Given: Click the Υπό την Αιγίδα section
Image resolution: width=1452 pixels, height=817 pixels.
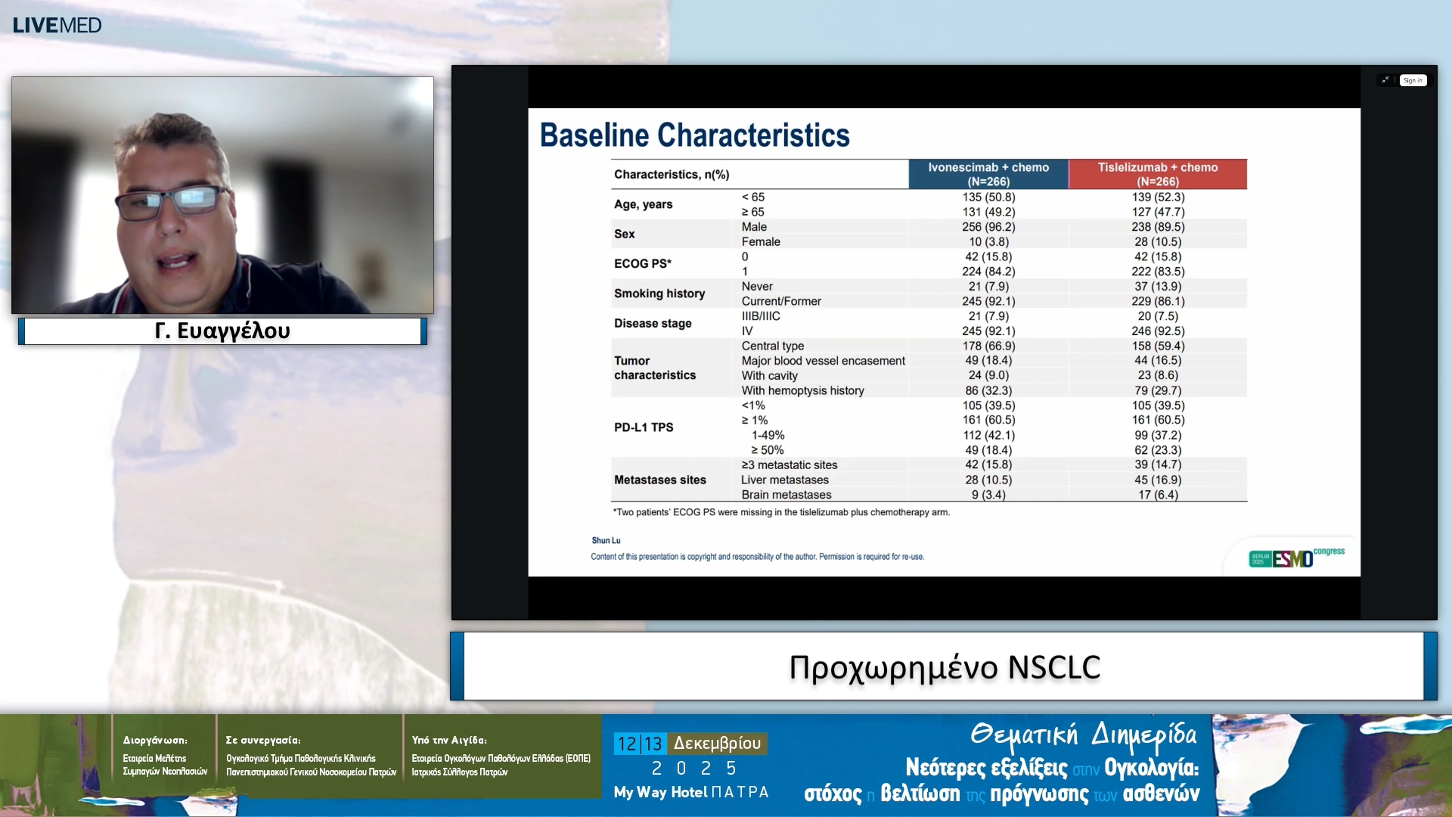Looking at the screenshot, I should (x=500, y=756).
